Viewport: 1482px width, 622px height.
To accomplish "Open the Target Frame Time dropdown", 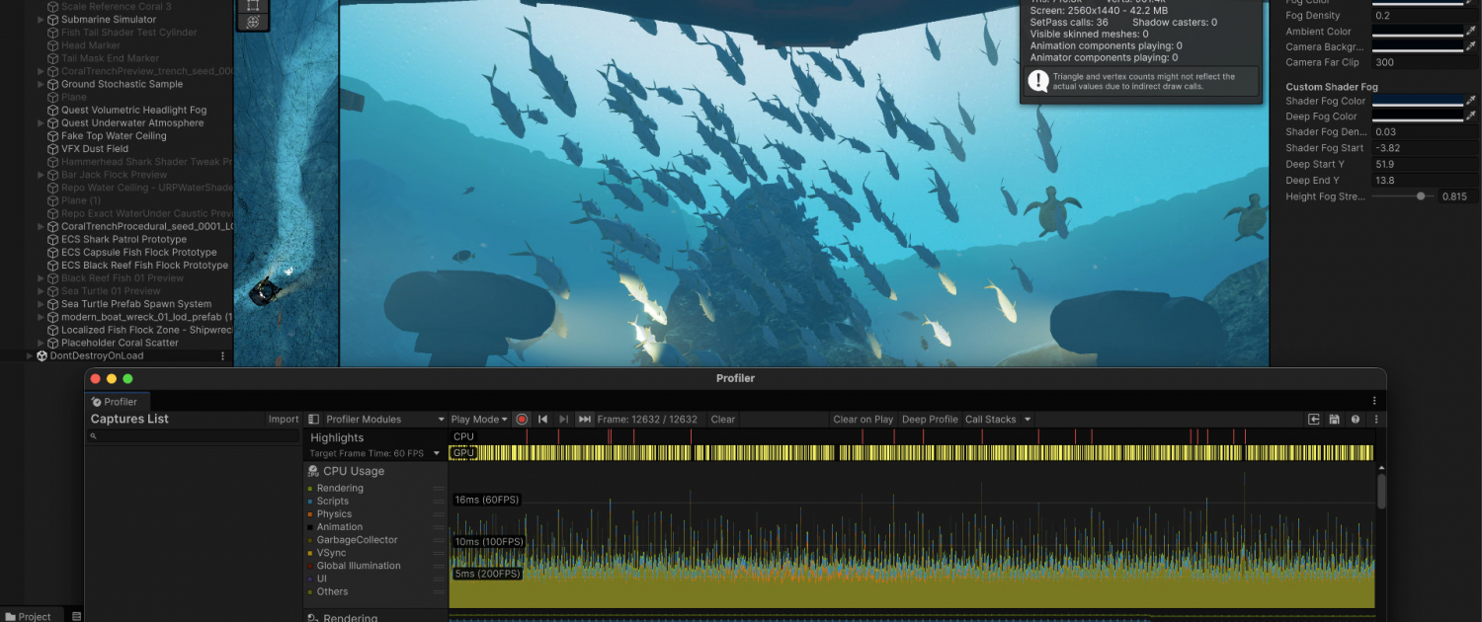I will pos(374,453).
